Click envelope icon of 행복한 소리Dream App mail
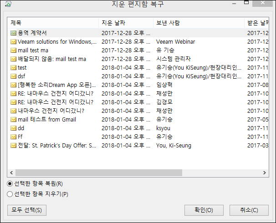The image size is (276, 223). click(13, 85)
